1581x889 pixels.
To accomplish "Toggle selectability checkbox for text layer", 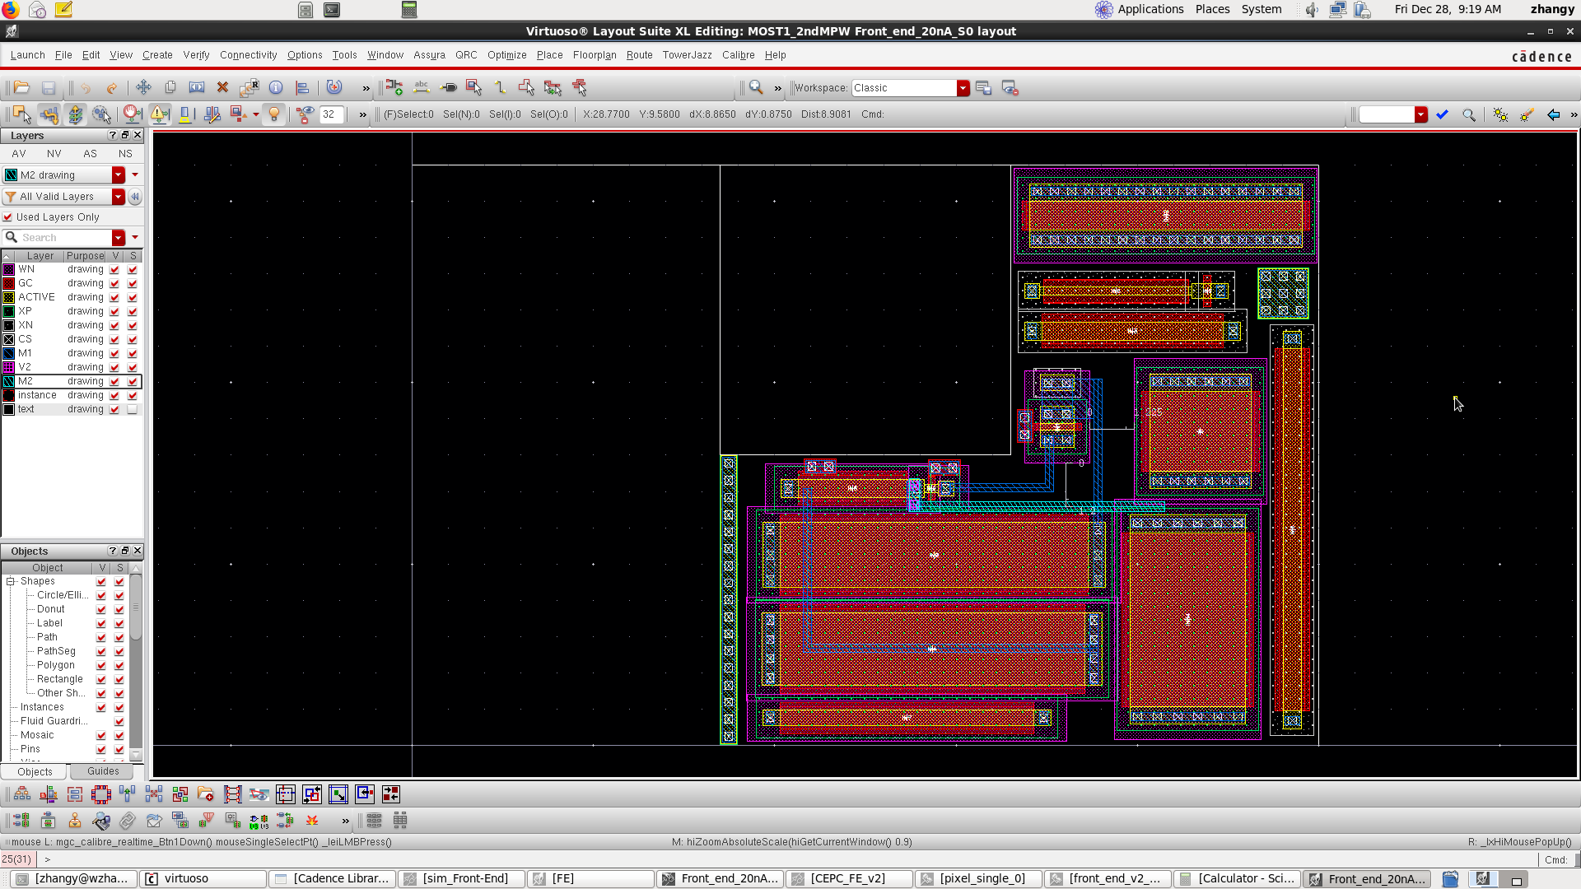I will (133, 409).
